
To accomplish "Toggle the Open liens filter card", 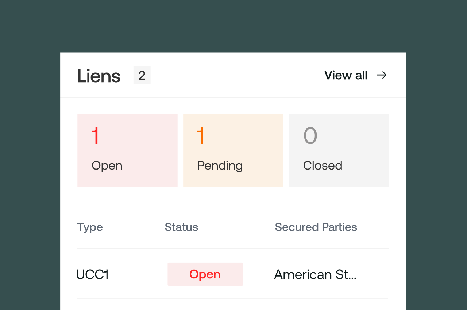I will [127, 151].
